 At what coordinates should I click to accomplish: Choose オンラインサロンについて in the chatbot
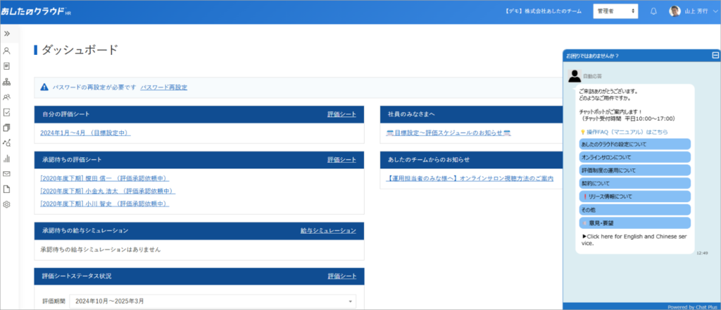(633, 157)
